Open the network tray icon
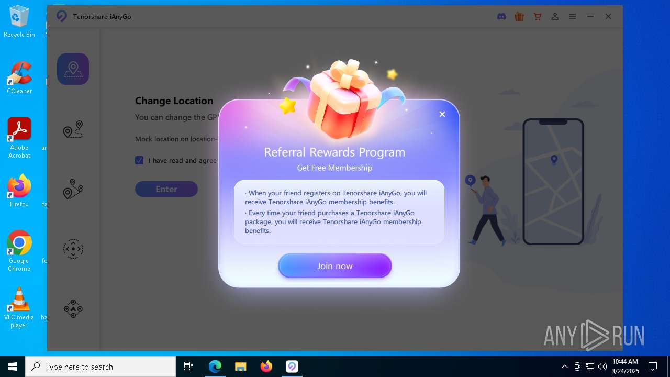 [590, 367]
